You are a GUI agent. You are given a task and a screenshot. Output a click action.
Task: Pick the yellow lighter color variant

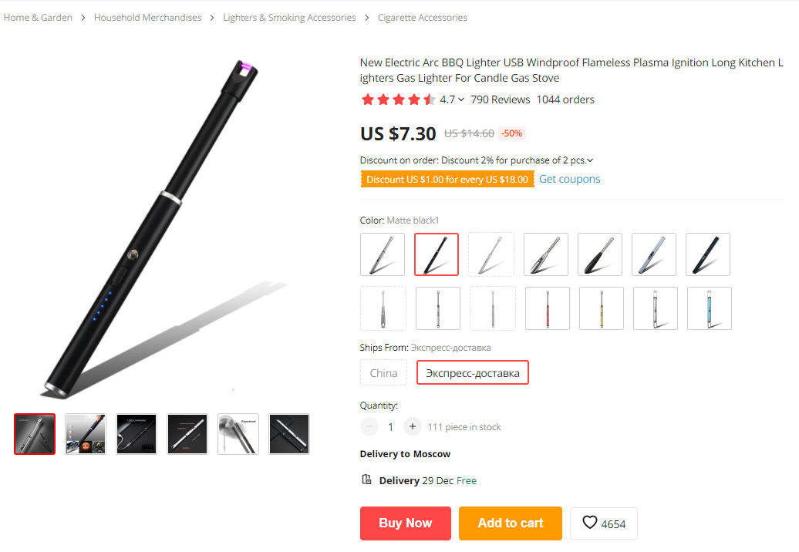602,308
